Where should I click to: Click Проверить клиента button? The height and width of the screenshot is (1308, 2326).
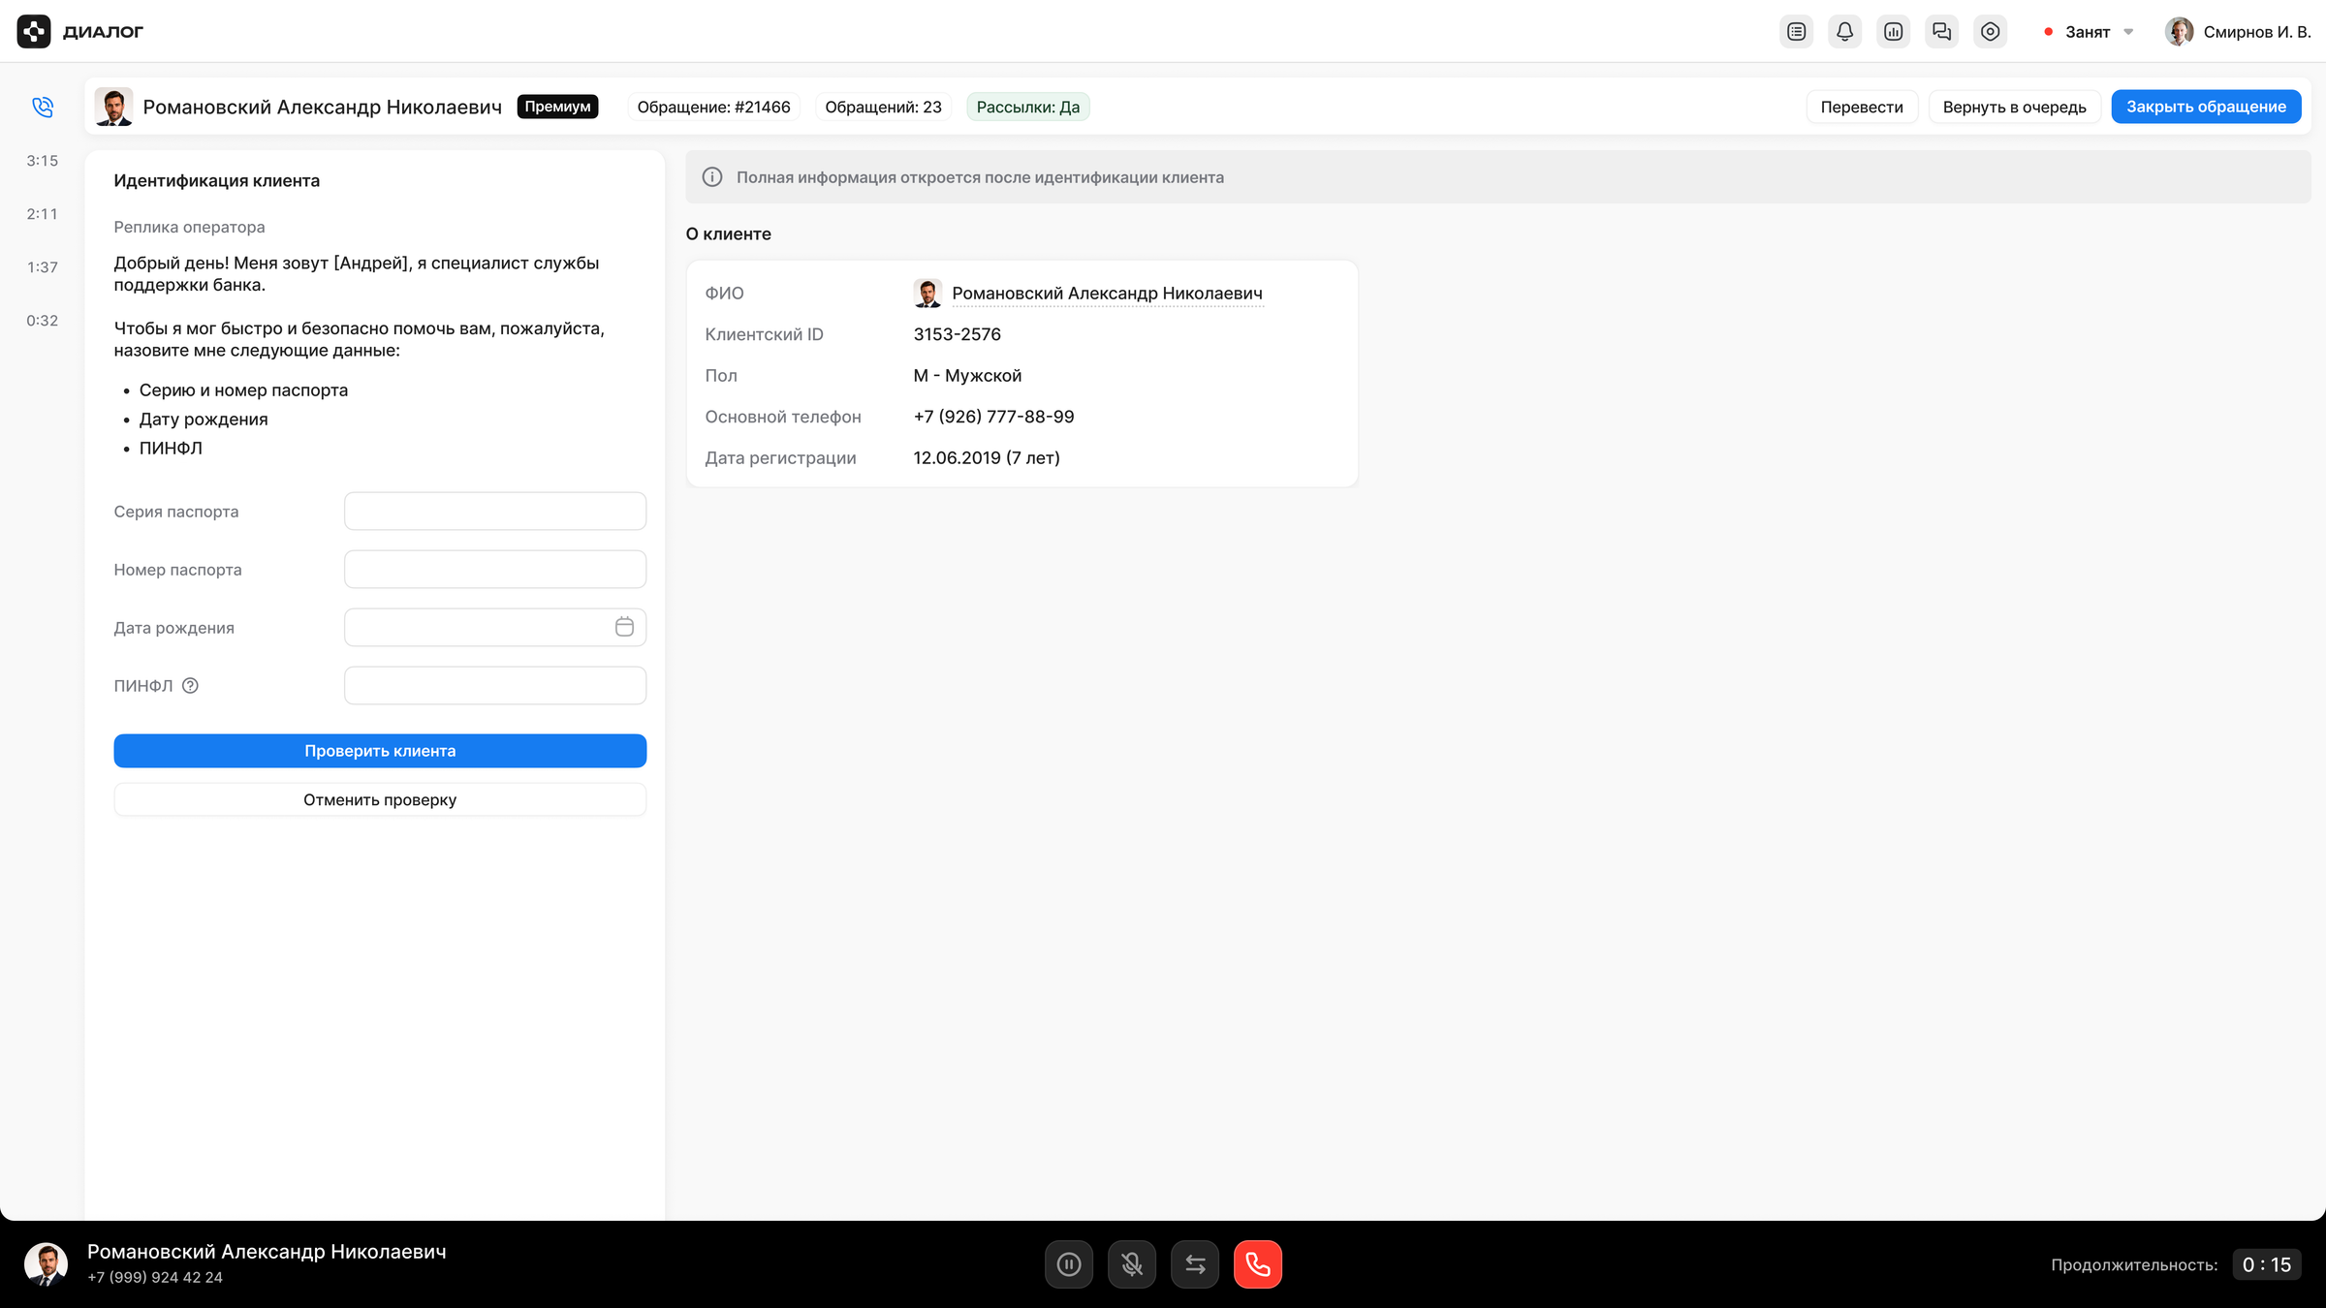pos(380,751)
